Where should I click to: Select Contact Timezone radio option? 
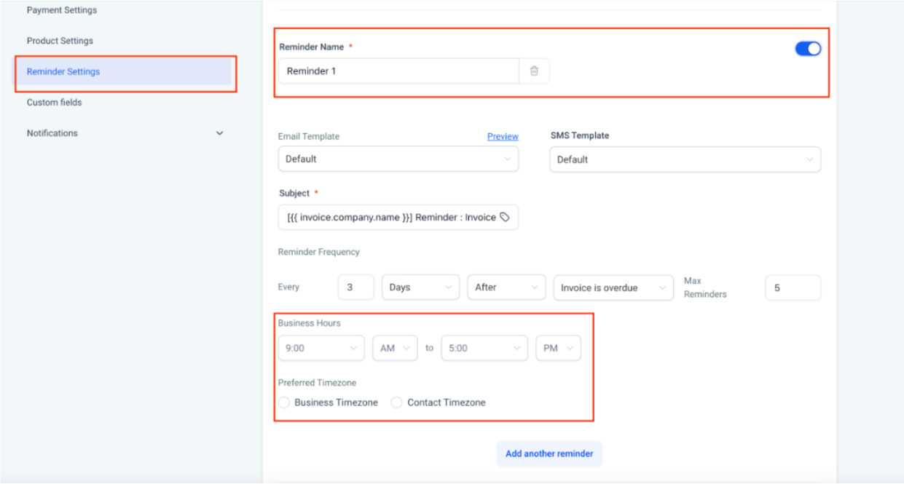tap(397, 402)
